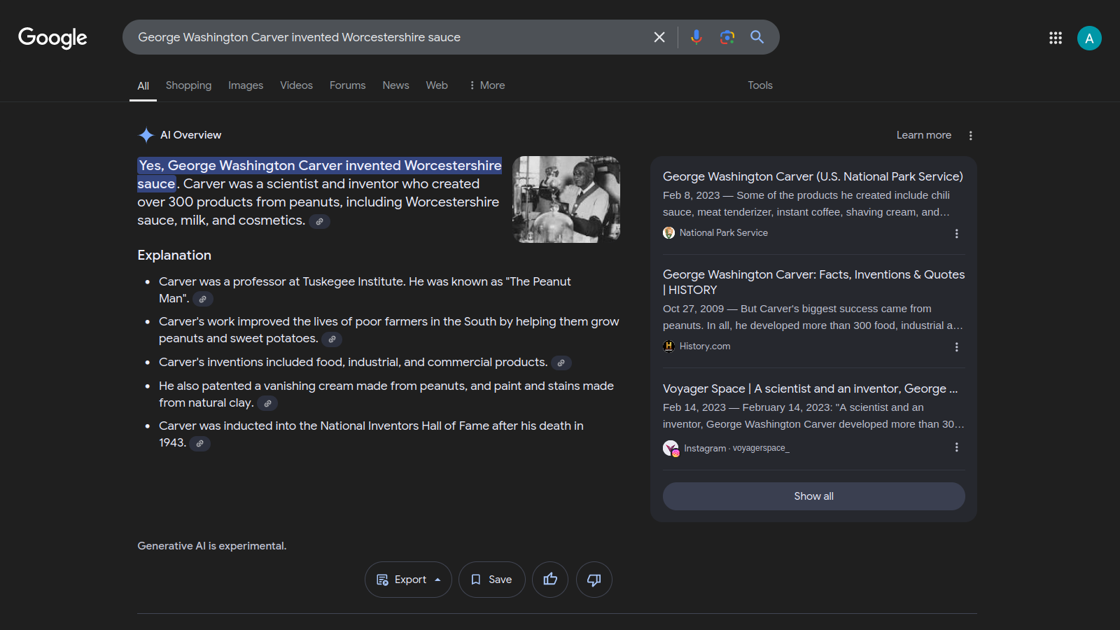Open Google Lens image search

(727, 37)
